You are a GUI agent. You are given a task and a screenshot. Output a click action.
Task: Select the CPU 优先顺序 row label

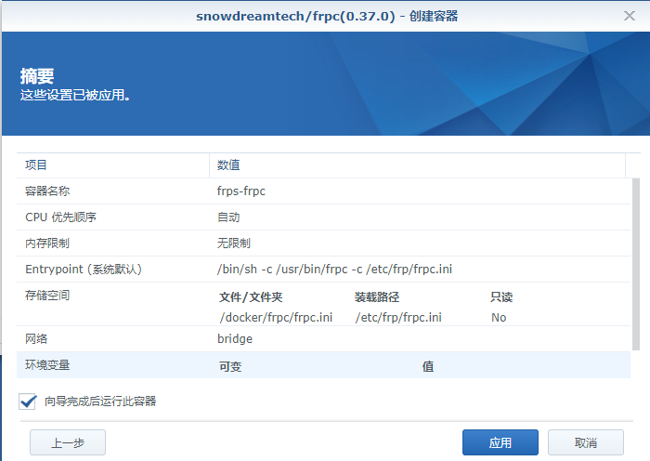(60, 217)
